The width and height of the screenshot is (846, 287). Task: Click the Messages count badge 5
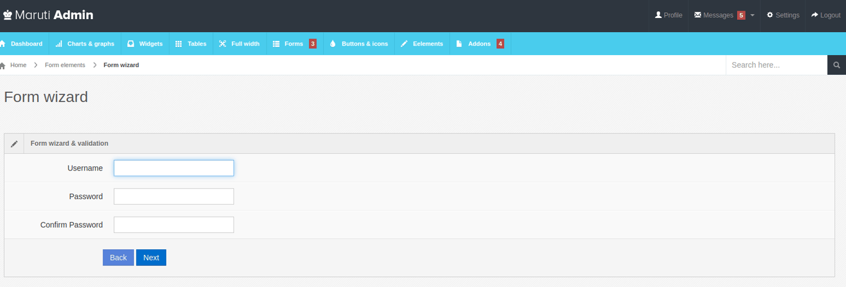741,15
